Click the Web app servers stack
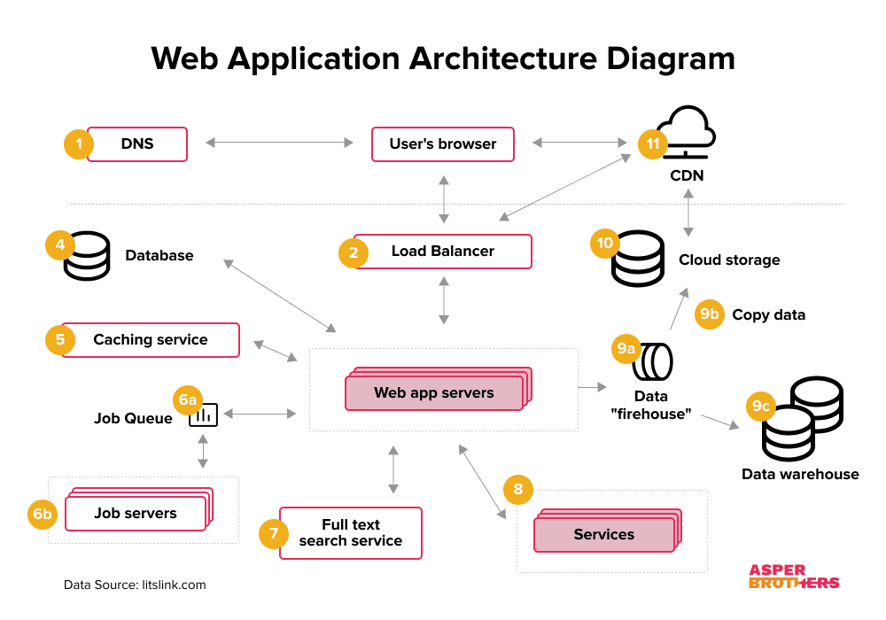 coord(439,389)
